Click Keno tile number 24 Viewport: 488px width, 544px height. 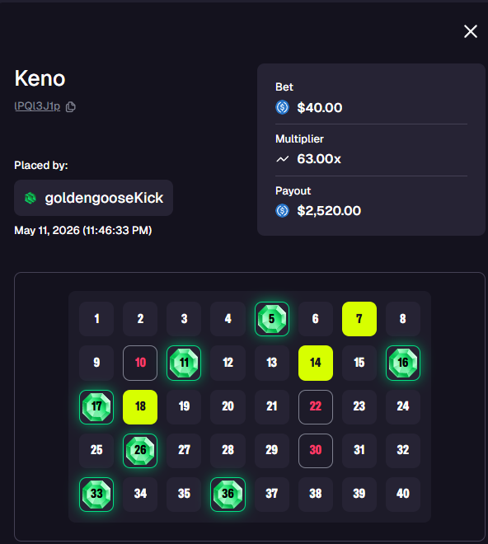(403, 406)
